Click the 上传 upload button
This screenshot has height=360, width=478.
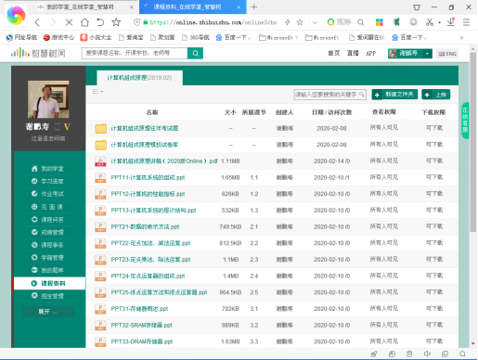[x=436, y=95]
